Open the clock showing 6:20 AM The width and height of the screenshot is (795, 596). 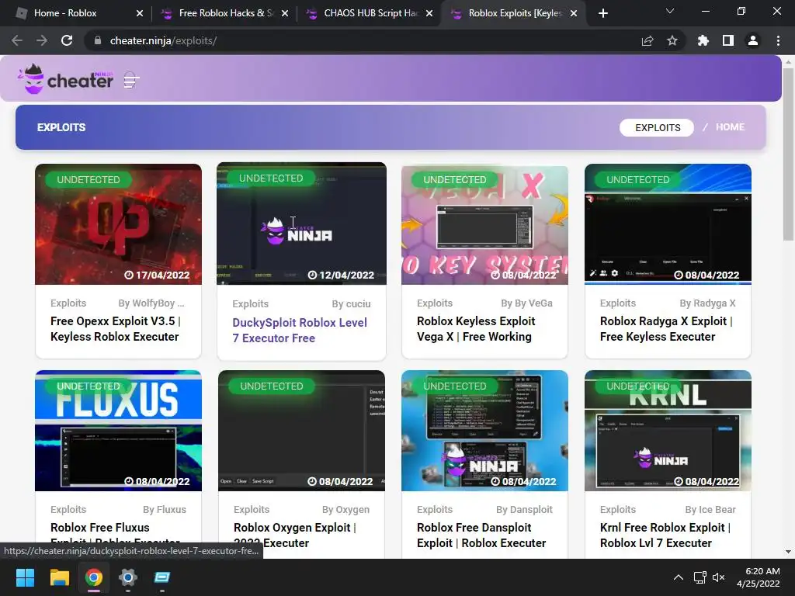(759, 577)
